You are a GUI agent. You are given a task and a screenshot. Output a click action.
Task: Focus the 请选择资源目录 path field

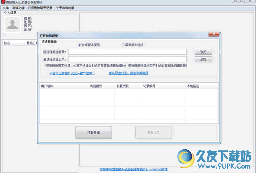[127, 59]
